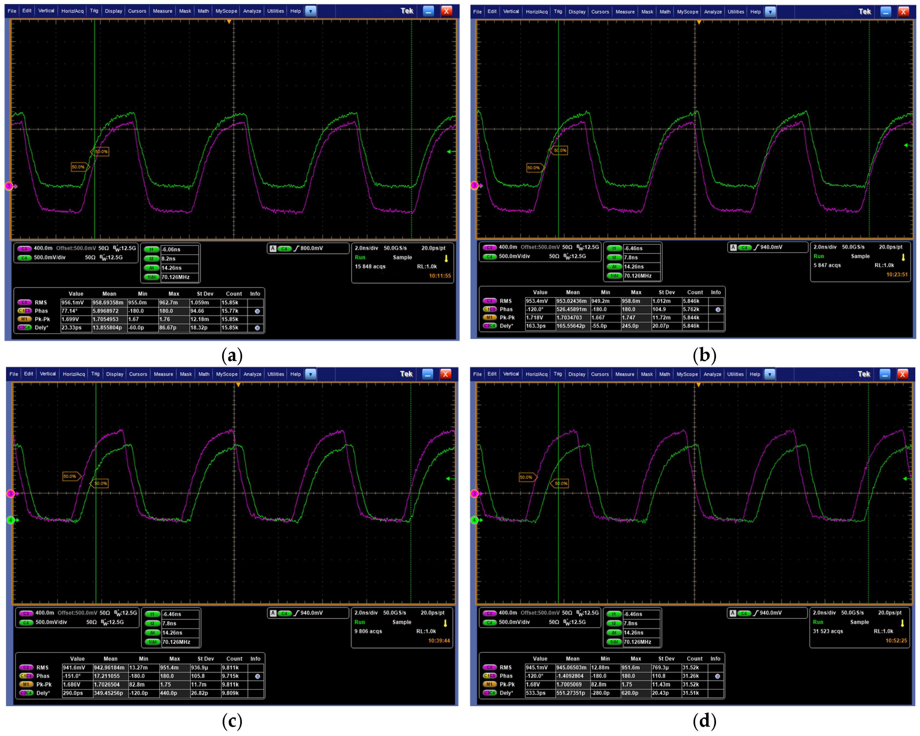Click C3 channel badge in panel (a)
Image resolution: width=920 pixels, height=736 pixels.
pos(24,249)
